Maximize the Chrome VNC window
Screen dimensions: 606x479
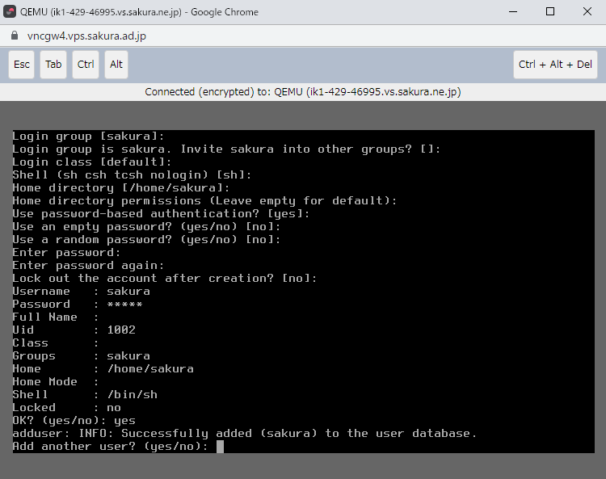tap(549, 12)
